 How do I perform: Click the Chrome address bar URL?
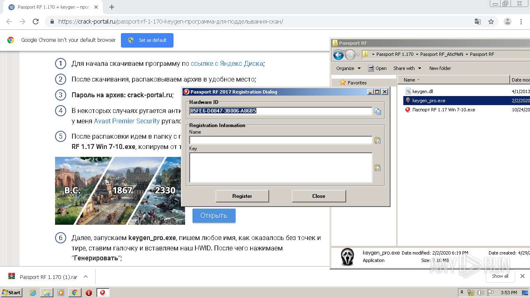(171, 22)
